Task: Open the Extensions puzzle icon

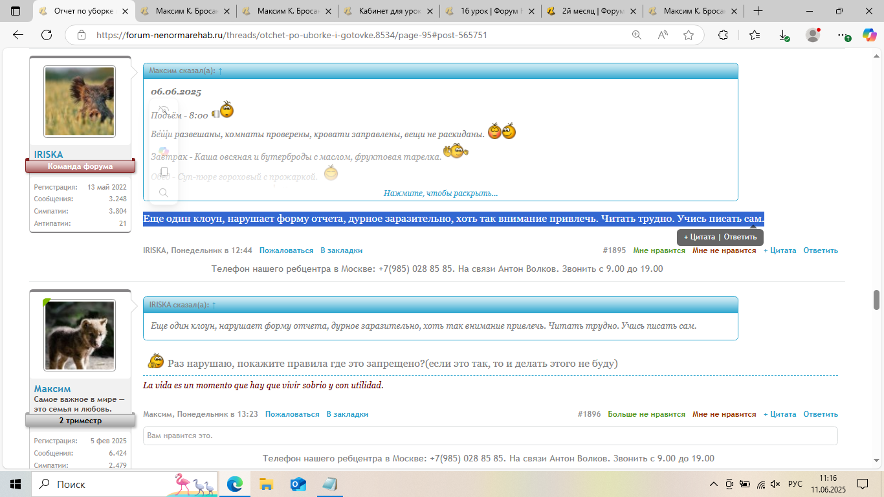Action: click(723, 36)
